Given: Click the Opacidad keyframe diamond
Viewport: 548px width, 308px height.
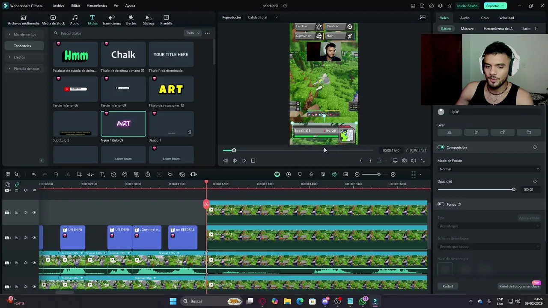Looking at the screenshot, I should pyautogui.click(x=535, y=181).
